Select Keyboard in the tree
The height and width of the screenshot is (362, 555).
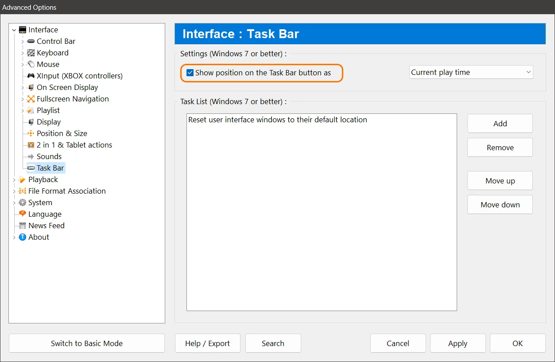(x=53, y=53)
